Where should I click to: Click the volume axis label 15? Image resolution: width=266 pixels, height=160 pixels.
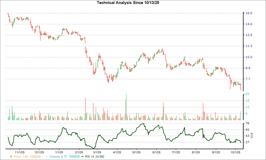tap(247, 101)
